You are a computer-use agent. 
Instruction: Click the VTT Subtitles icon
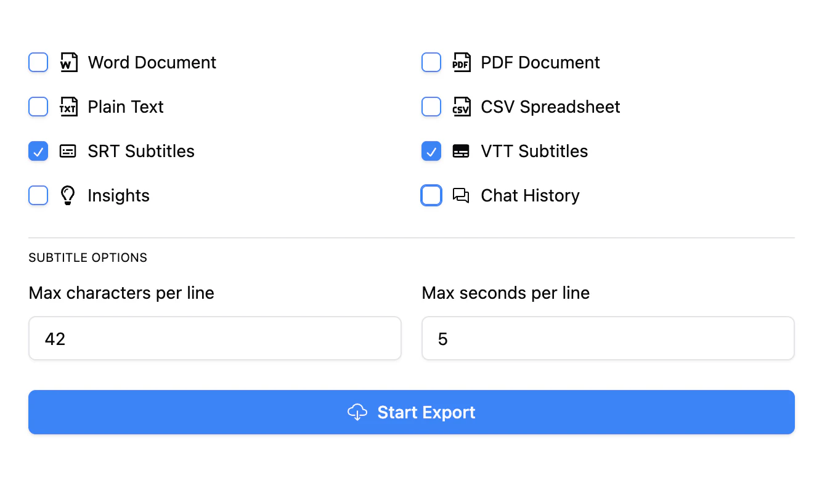461,151
